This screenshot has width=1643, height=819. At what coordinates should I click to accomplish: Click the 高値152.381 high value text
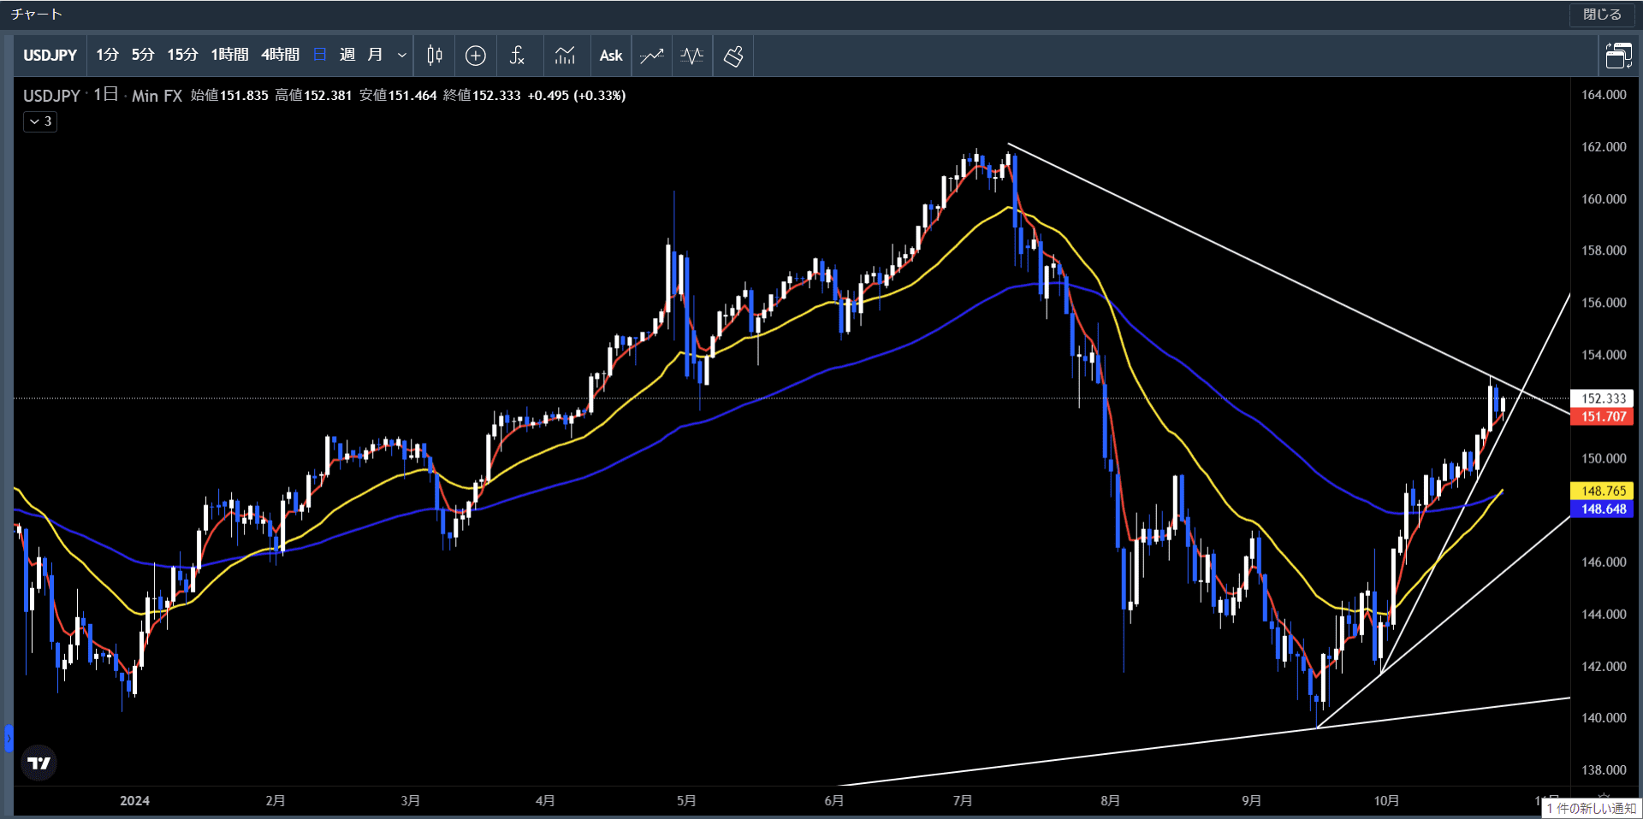click(313, 96)
